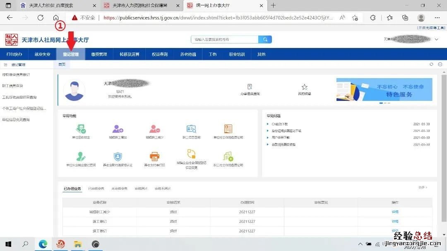Open the 缴费管理 navigation menu
447x251 pixels.
[99, 54]
